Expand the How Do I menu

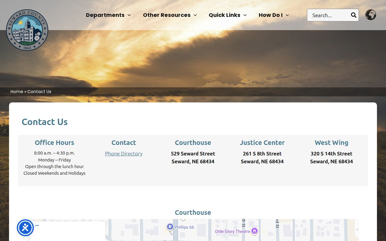point(274,15)
